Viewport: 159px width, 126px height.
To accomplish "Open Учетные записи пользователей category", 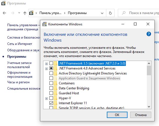I will pyautogui.click(x=19, y=65).
